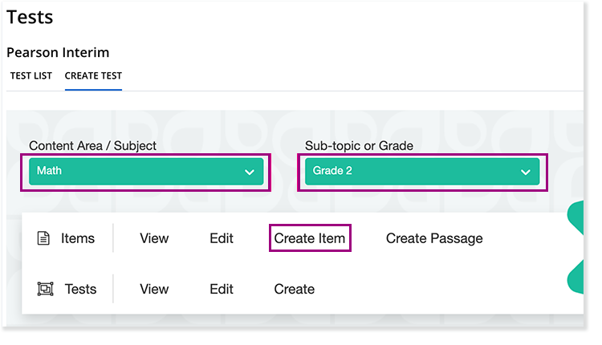Expand the Math dropdown chevron
Viewport: 602px width, 345px height.
click(250, 172)
